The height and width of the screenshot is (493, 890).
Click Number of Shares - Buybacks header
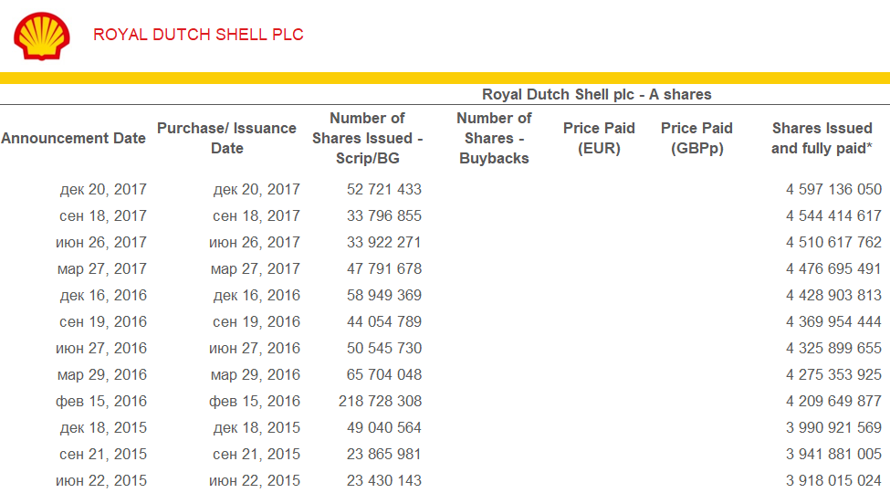click(x=494, y=138)
